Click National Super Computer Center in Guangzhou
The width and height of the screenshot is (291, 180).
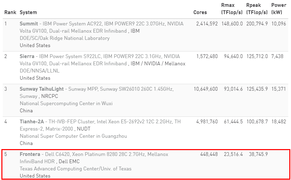click(73, 136)
